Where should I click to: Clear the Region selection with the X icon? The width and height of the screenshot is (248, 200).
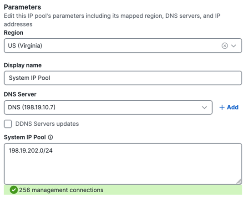pyautogui.click(x=225, y=46)
